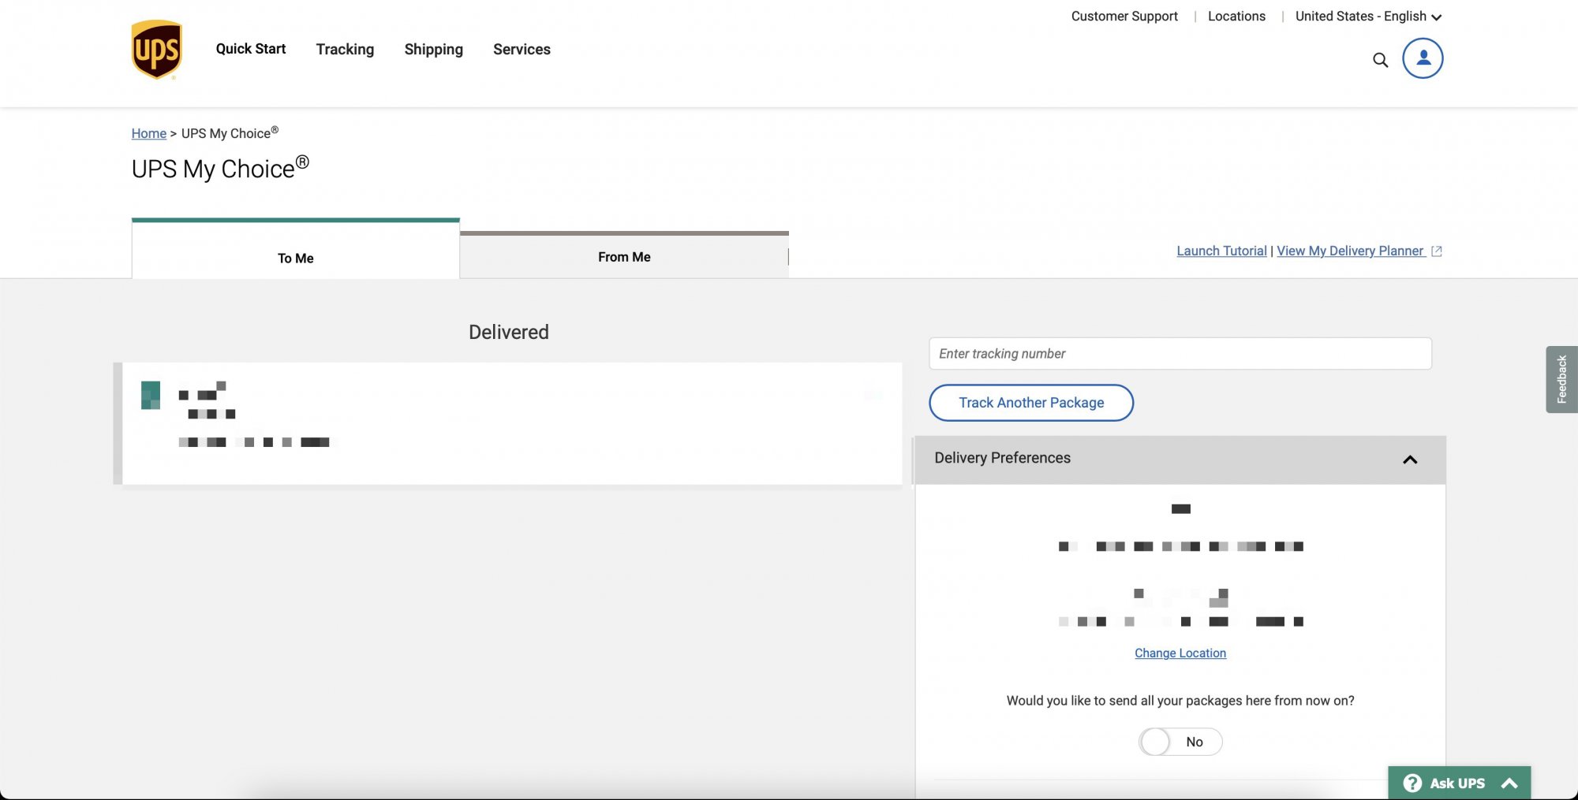Open the Tracking menu
The height and width of the screenshot is (800, 1578).
pos(345,49)
